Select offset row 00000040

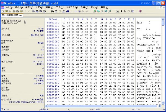tap(53, 35)
